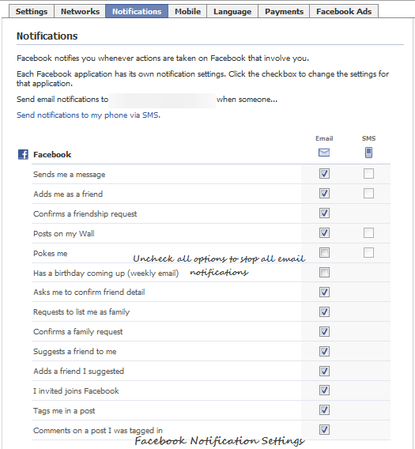The height and width of the screenshot is (449, 415).
Task: Uncheck email for 'Posts on my Wall'
Action: (324, 233)
